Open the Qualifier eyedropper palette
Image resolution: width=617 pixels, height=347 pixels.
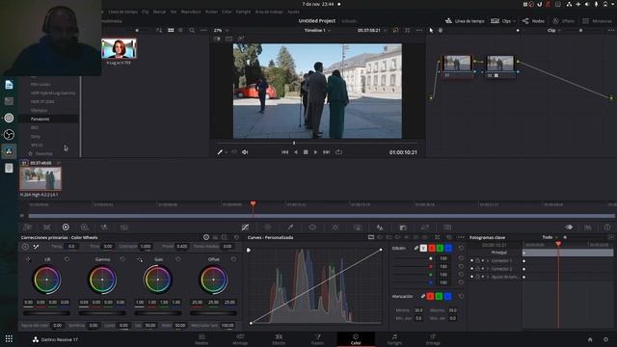pyautogui.click(x=290, y=227)
